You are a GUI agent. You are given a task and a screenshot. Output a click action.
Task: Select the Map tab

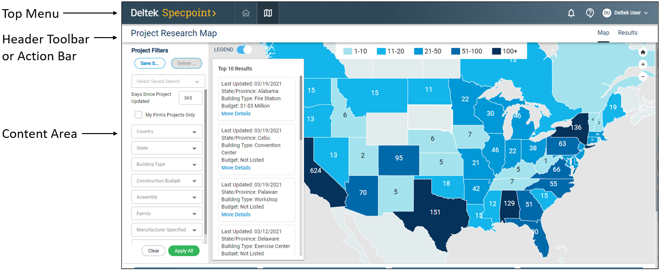[x=603, y=33]
